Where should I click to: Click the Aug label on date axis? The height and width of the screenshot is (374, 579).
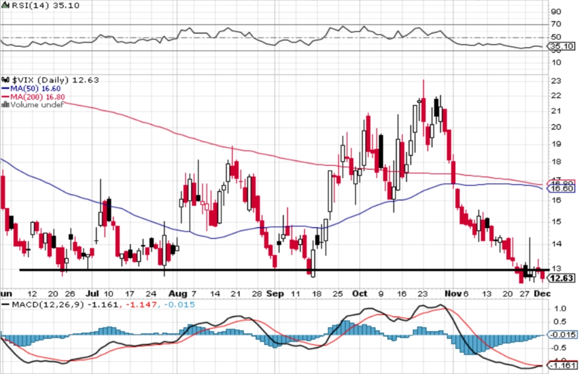(178, 294)
